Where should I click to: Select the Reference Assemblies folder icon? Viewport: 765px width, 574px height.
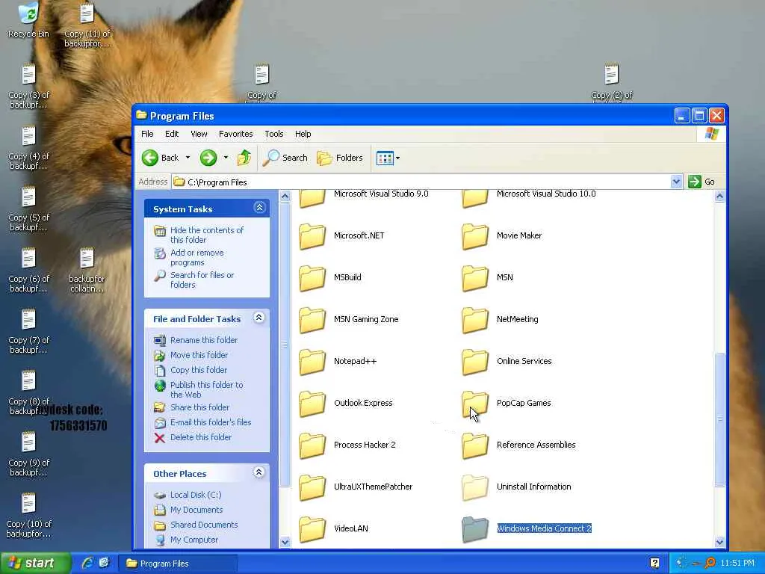pyautogui.click(x=474, y=446)
